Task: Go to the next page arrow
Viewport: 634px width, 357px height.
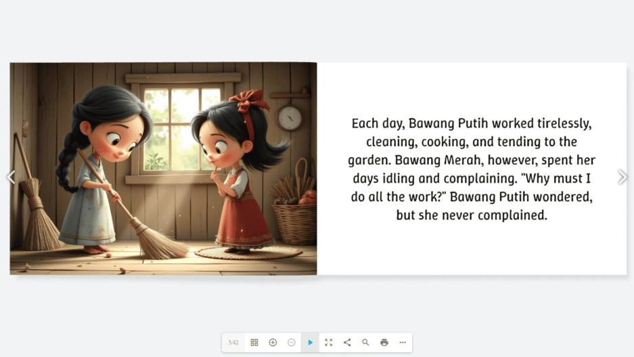Action: pos(622,177)
